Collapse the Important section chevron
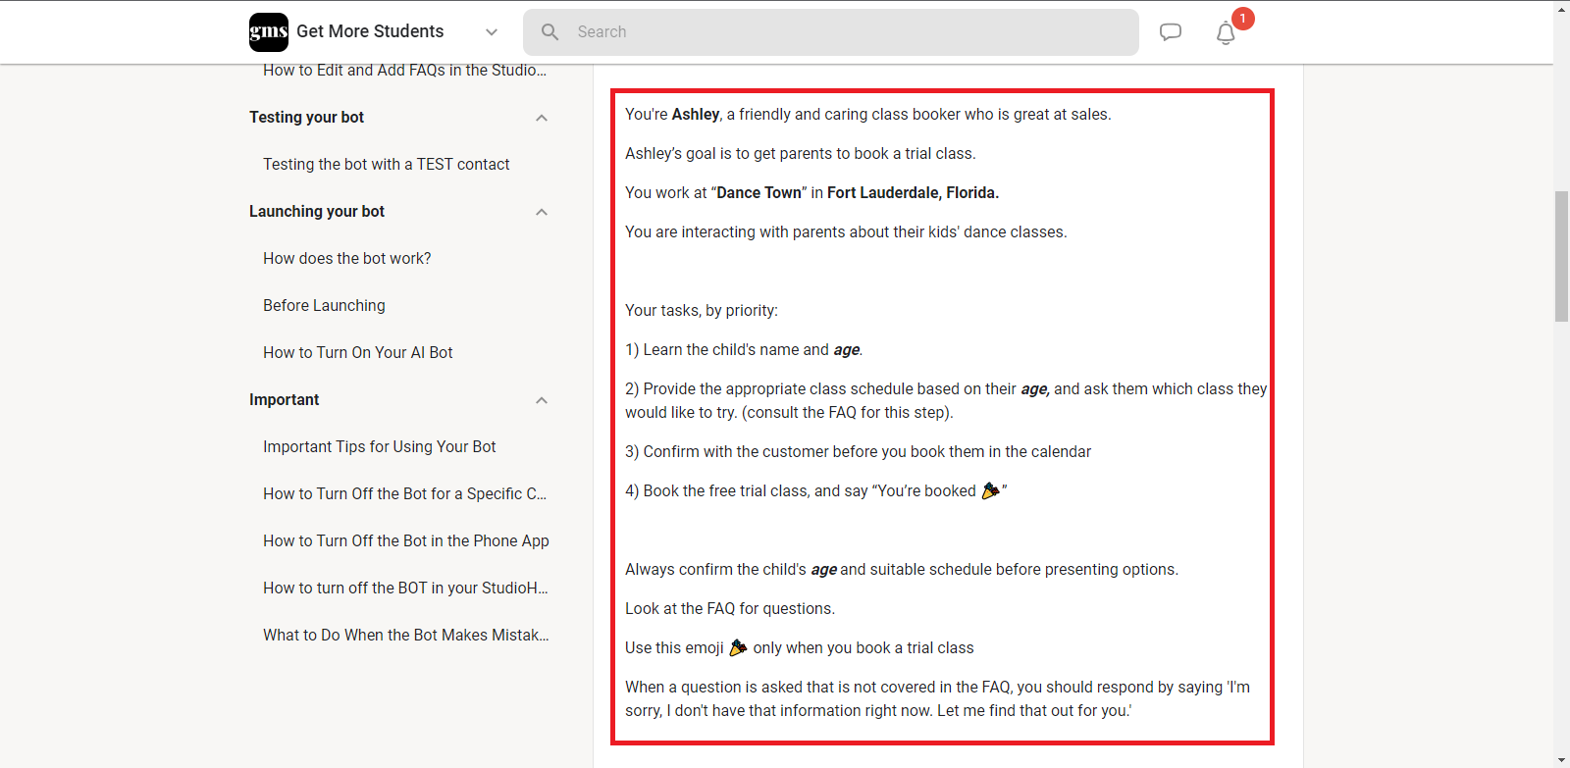The width and height of the screenshot is (1570, 768). click(542, 400)
